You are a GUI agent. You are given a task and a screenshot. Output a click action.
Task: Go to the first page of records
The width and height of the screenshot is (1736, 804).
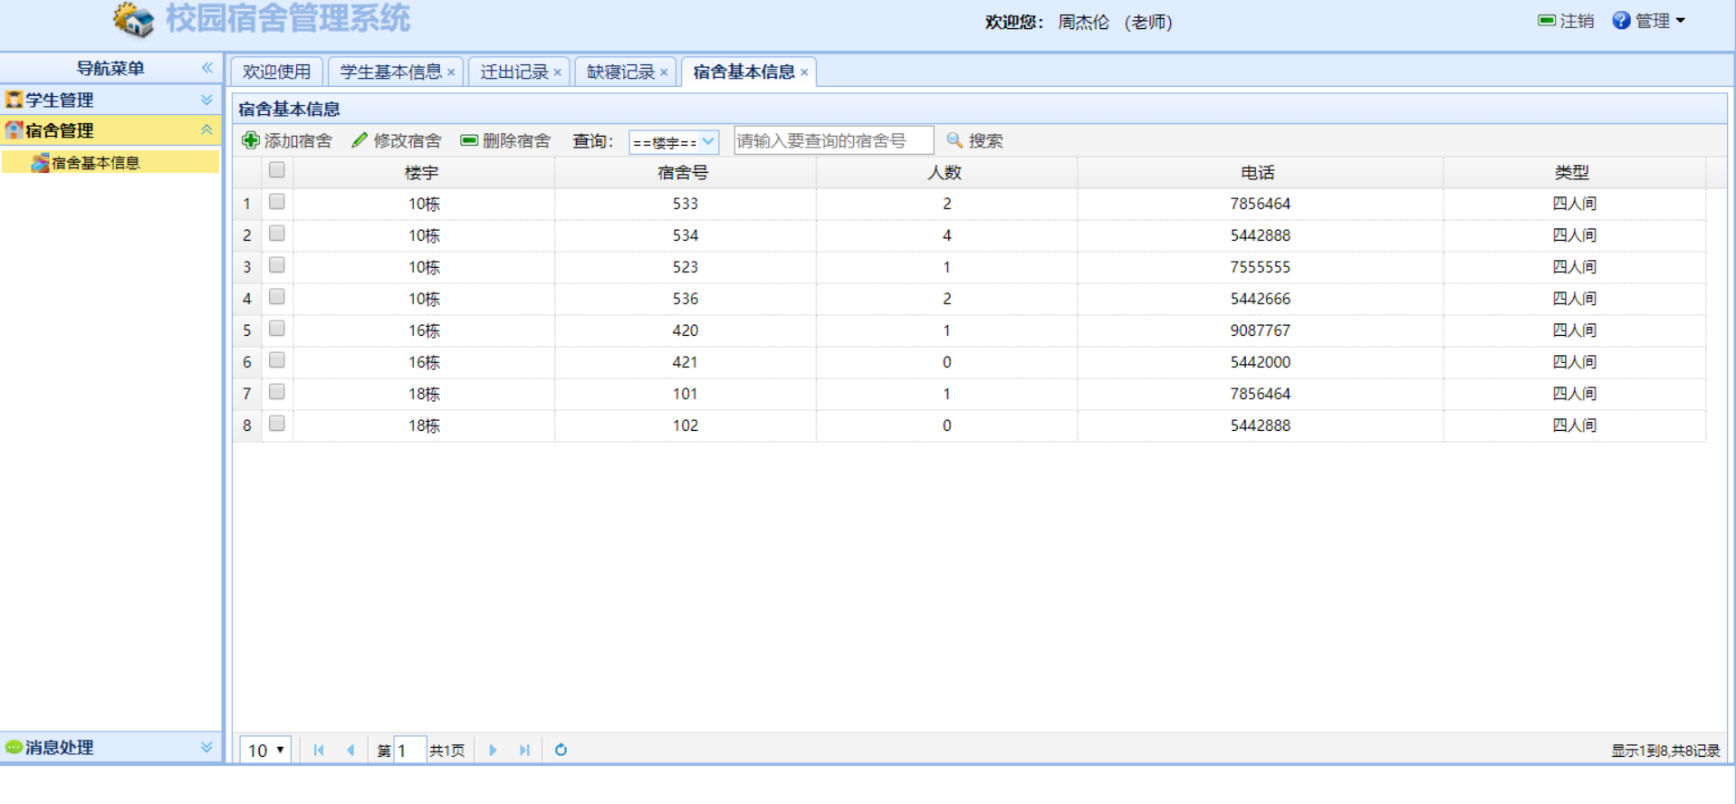(319, 750)
